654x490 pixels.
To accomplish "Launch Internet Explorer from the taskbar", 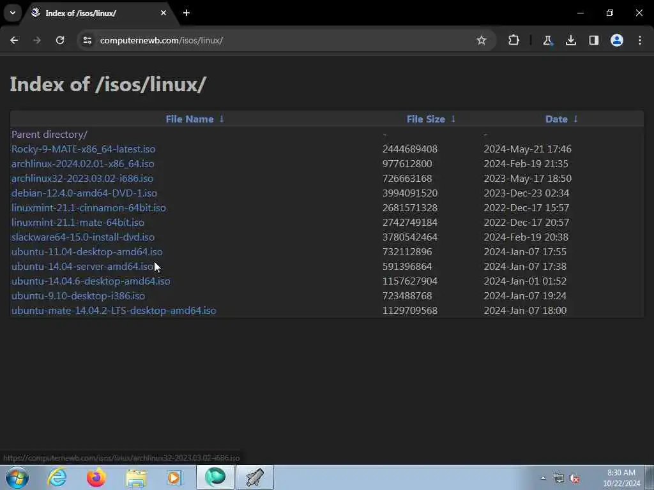I will tap(57, 477).
